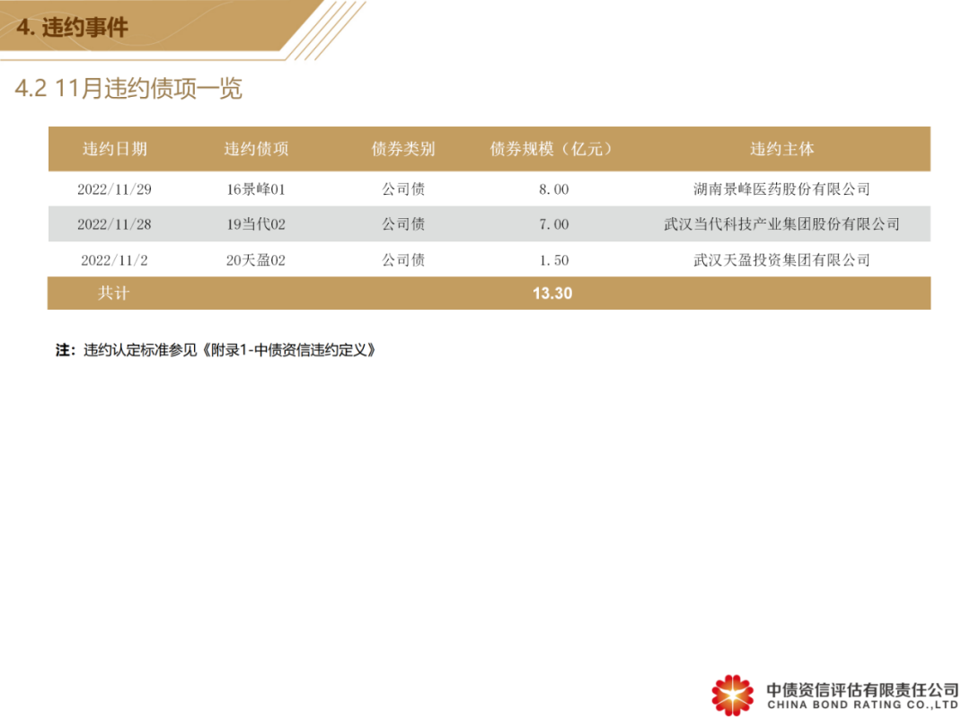Image resolution: width=970 pixels, height=727 pixels.
Task: Click the China Bond Rating logo icon
Action: [733, 696]
